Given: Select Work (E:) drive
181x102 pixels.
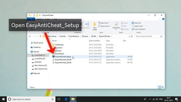Looking at the screenshot, I should (x=36, y=62).
